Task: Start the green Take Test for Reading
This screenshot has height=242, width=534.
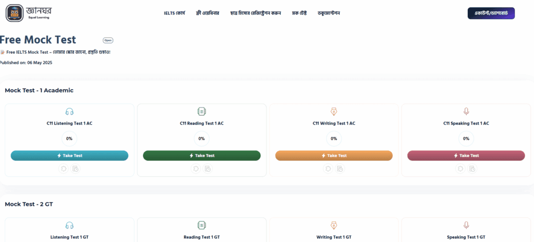Action: pos(202,155)
